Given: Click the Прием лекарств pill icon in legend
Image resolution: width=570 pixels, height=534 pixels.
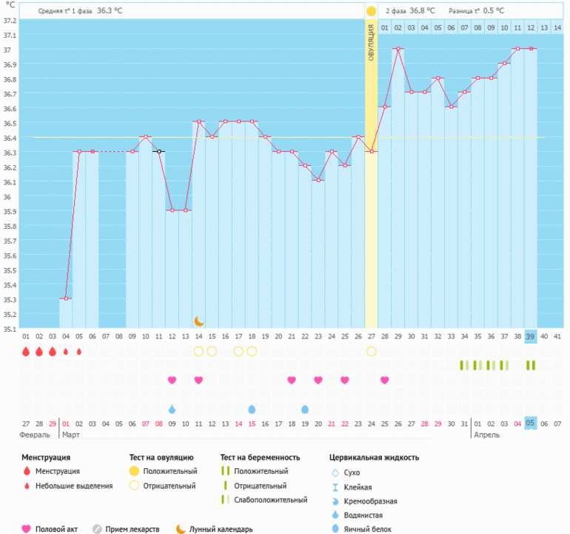Looking at the screenshot, I should 97,529.
